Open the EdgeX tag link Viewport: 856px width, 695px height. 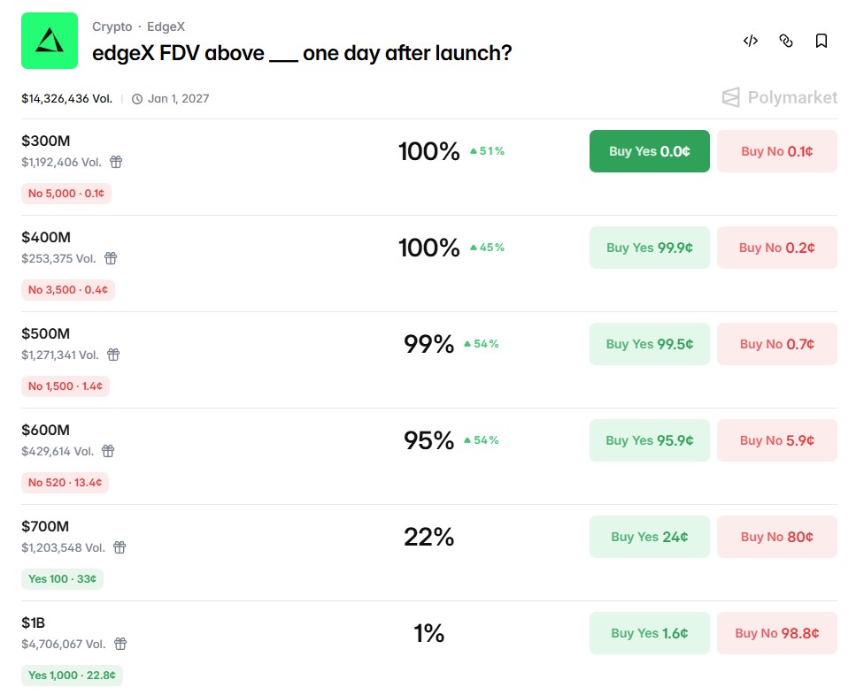click(166, 27)
